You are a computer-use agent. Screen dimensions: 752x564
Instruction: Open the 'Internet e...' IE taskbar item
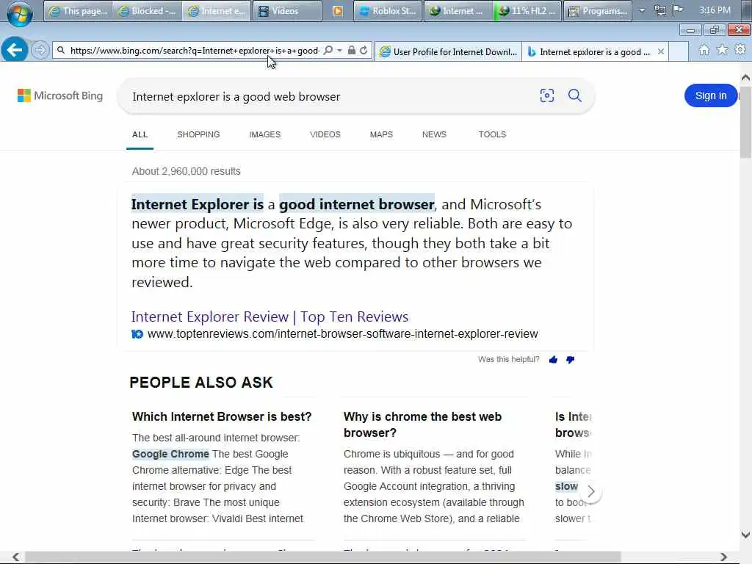click(x=217, y=10)
